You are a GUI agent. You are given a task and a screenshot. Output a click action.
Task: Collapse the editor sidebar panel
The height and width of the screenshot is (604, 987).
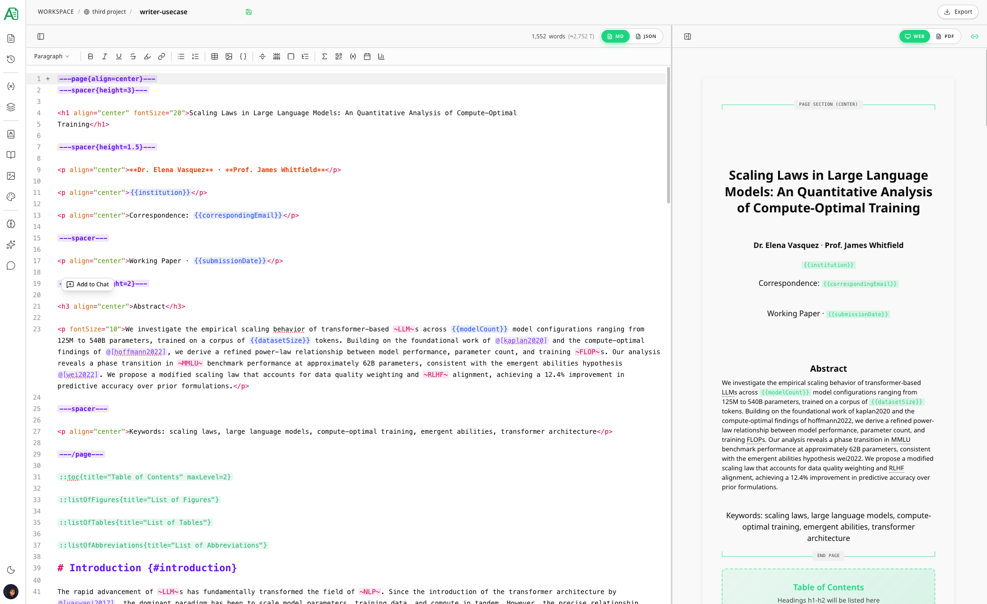click(40, 36)
